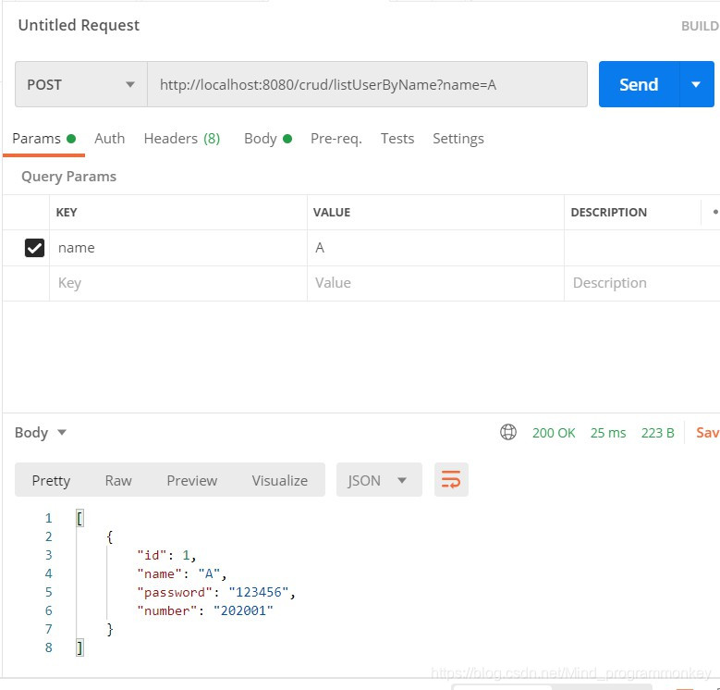Click the Query Params heading
720x690 pixels.
(69, 177)
